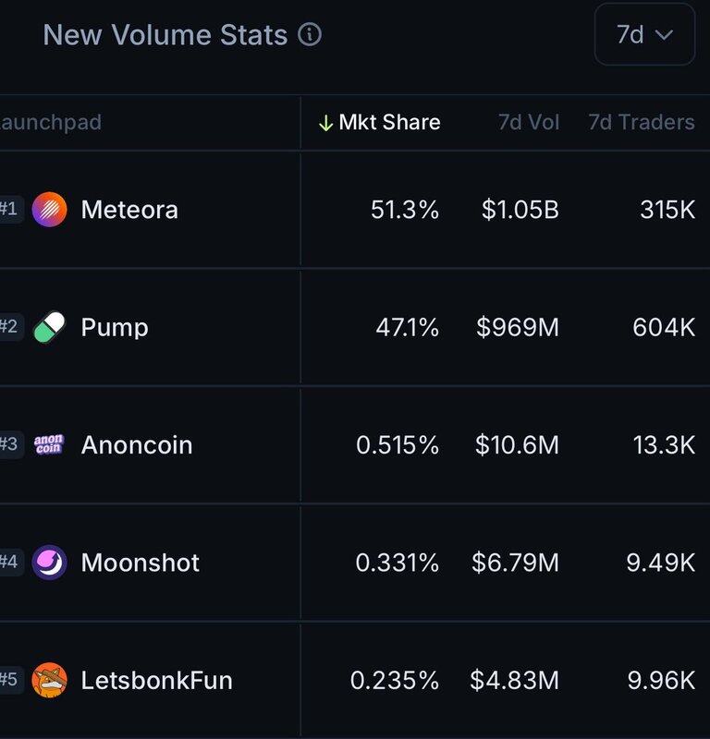This screenshot has height=739, width=710.
Task: Open the Pump launchpad name link
Action: coord(115,327)
